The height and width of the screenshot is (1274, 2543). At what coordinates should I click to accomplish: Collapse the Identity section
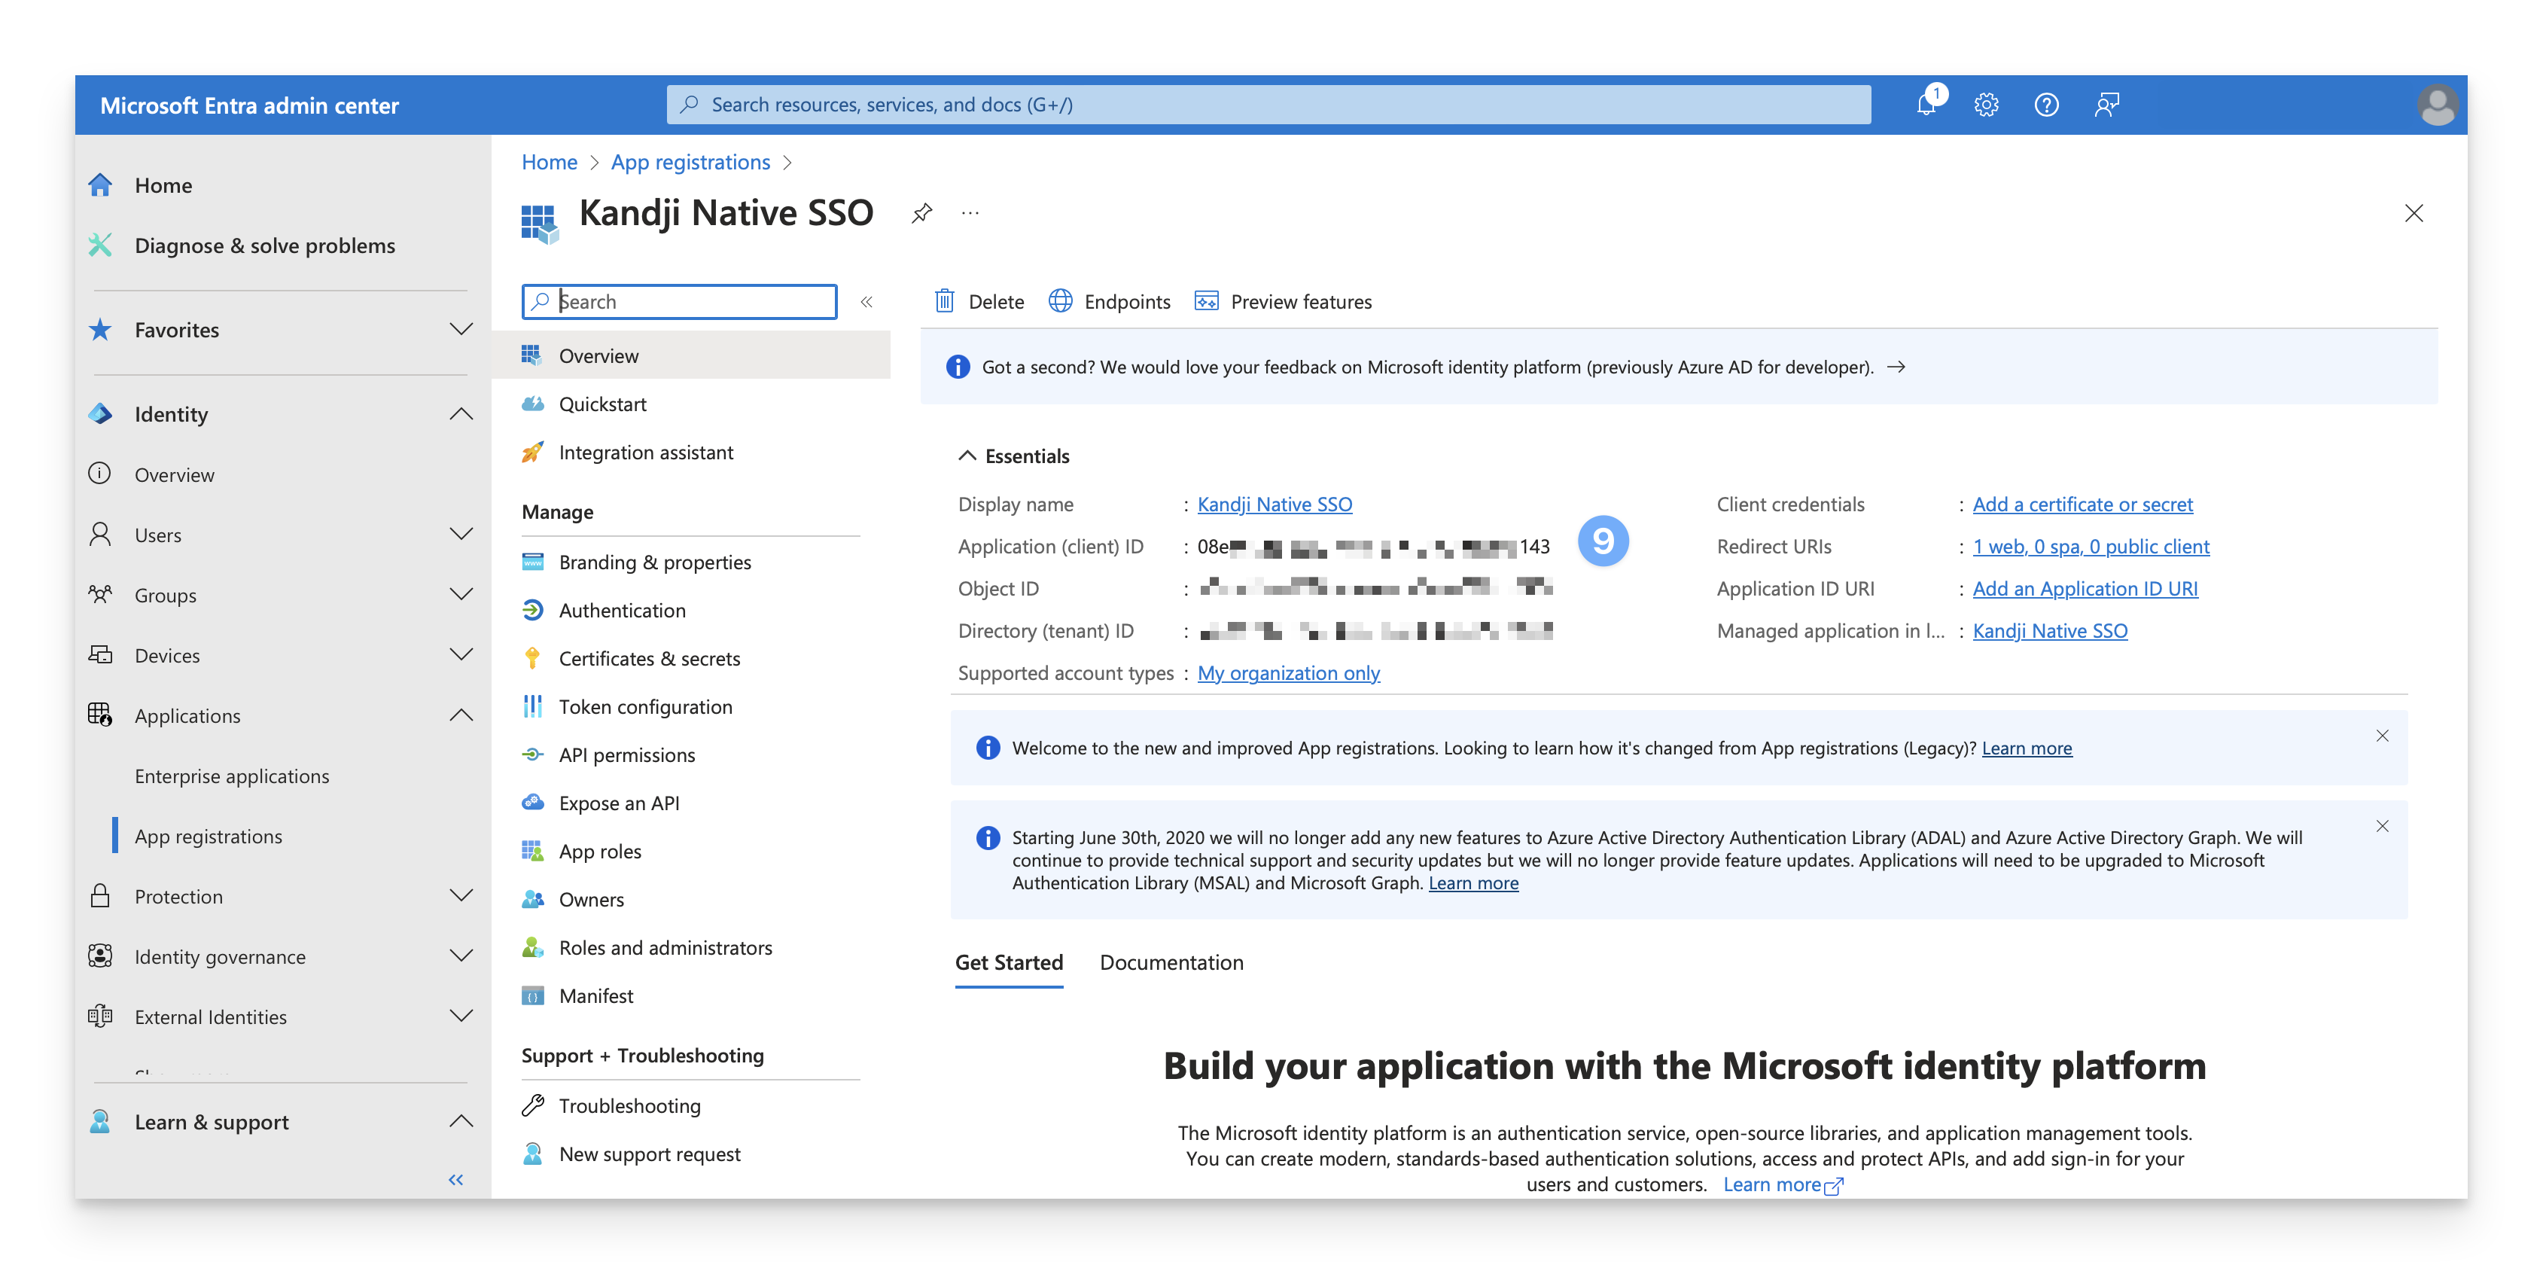[460, 414]
